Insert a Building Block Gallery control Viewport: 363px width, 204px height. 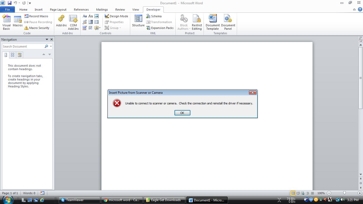(85, 22)
